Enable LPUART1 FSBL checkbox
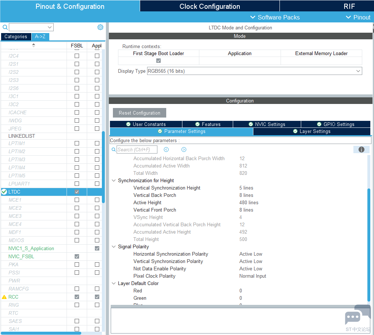 [x=77, y=184]
